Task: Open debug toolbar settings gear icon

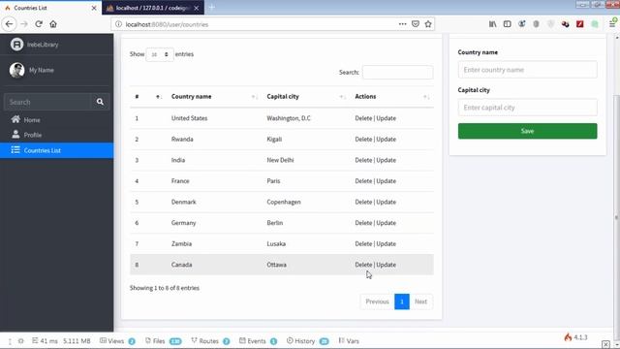Action: [20, 340]
